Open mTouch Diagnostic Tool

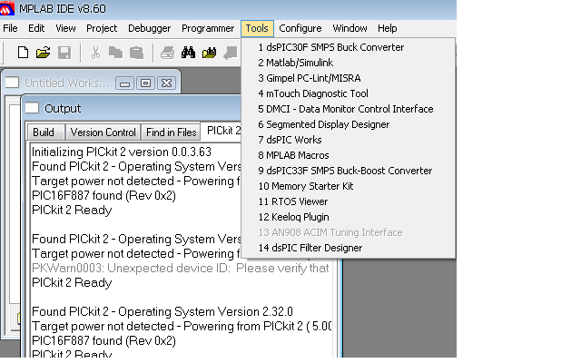pos(348,93)
